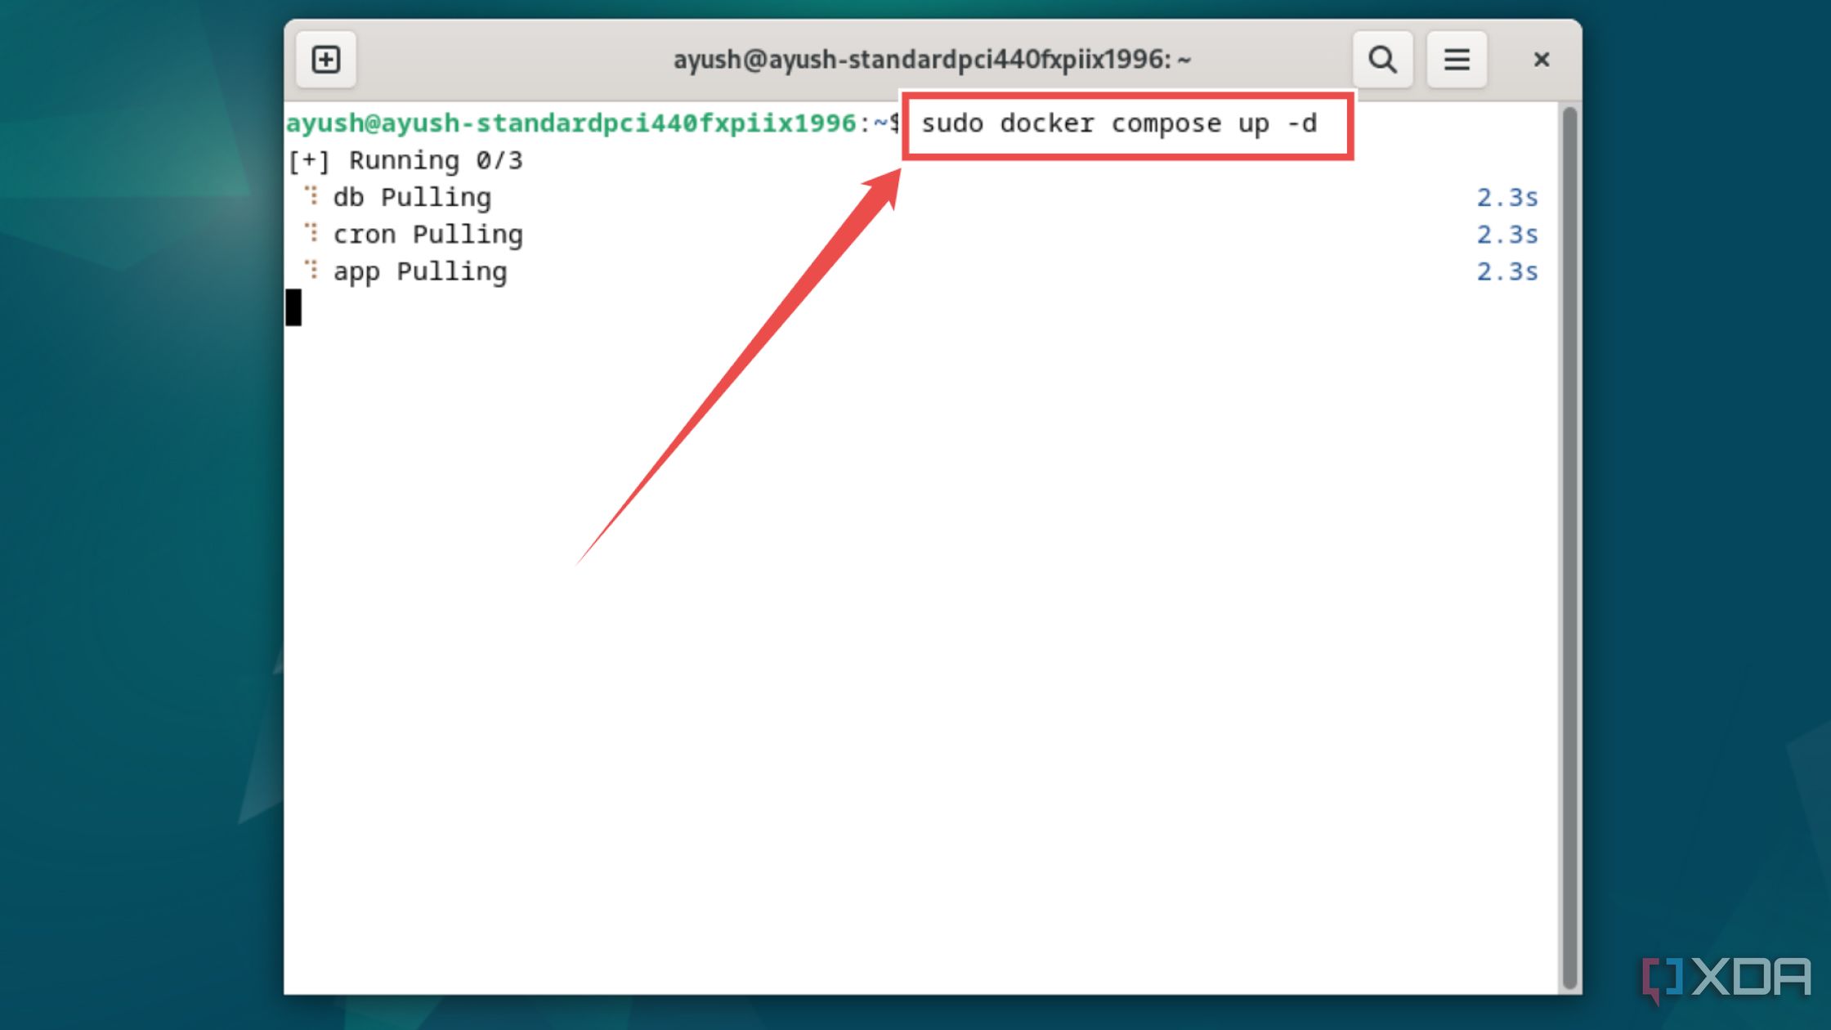
Task: Close the terminal window
Action: point(1539,59)
